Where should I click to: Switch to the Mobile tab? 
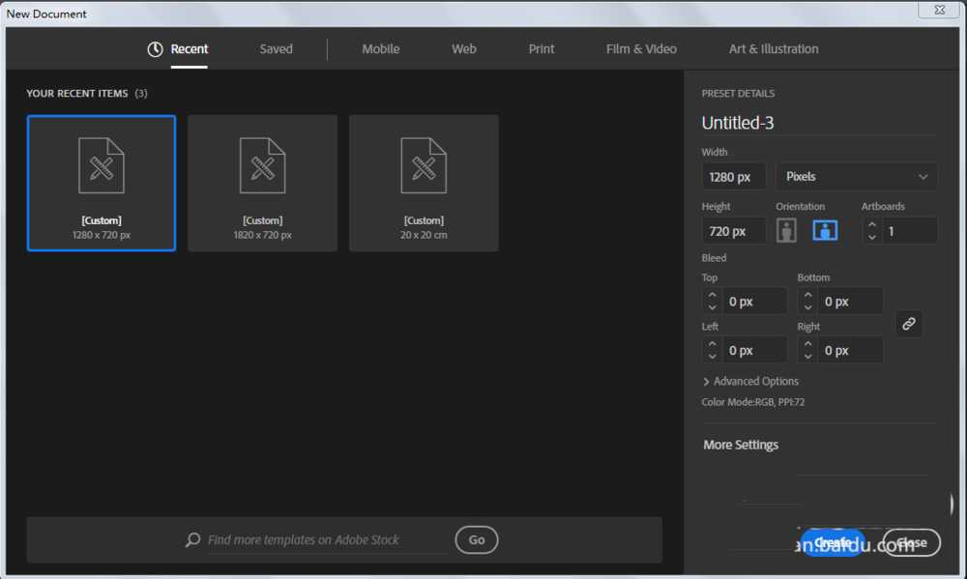380,48
